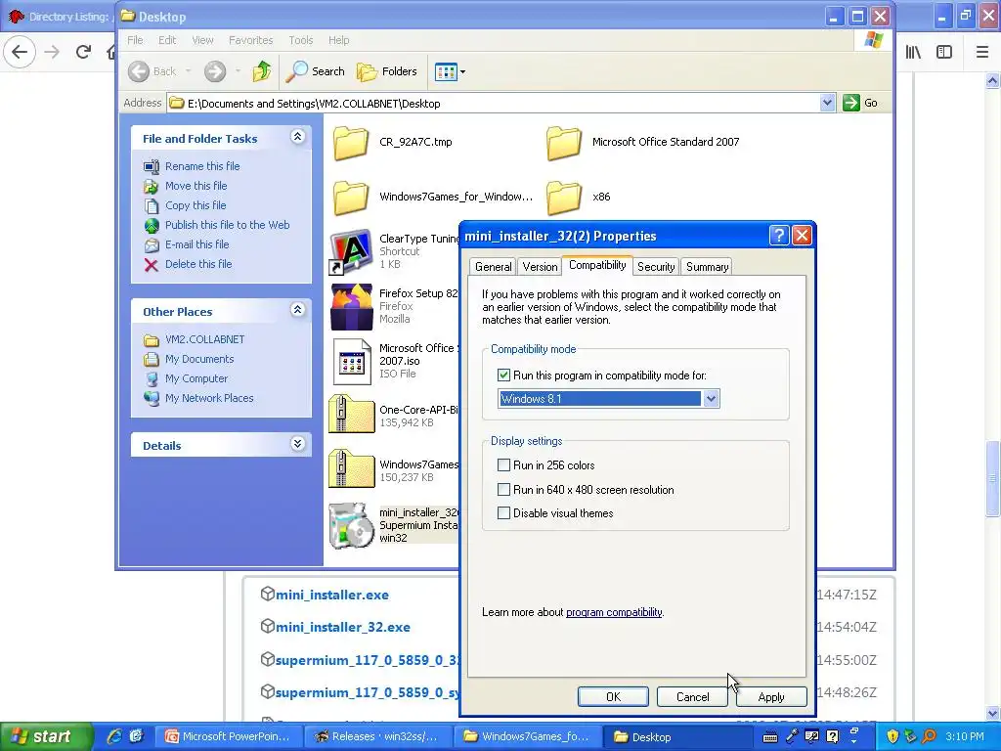Click Rename this file
The image size is (1001, 751).
[x=202, y=166]
